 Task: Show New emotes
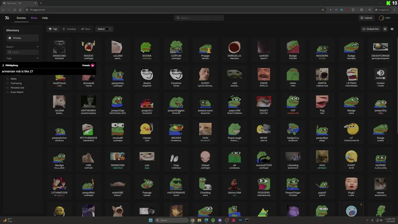click(86, 29)
